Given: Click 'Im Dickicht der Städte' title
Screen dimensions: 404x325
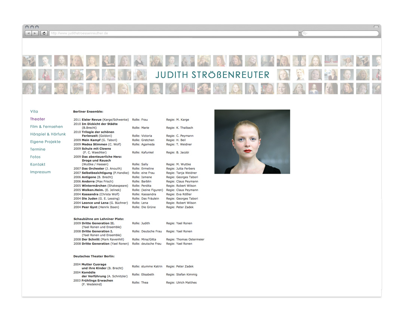Looking at the screenshot, I should [100, 124].
